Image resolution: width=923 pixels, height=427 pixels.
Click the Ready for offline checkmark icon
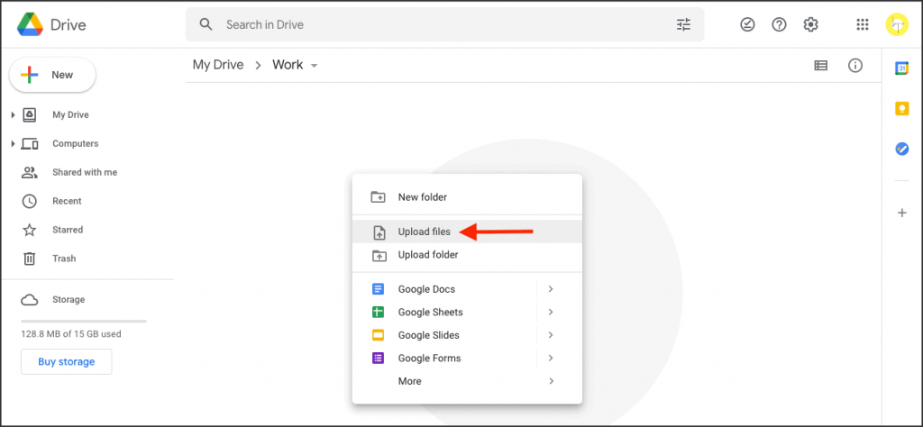click(x=747, y=25)
